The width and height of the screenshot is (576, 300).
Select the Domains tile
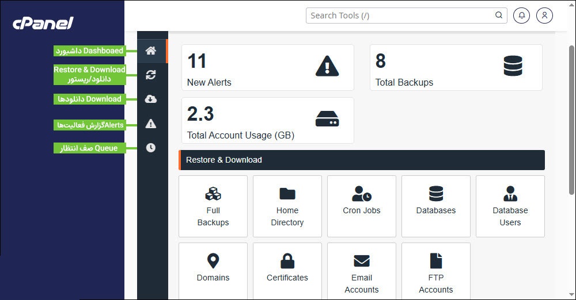[x=213, y=270]
